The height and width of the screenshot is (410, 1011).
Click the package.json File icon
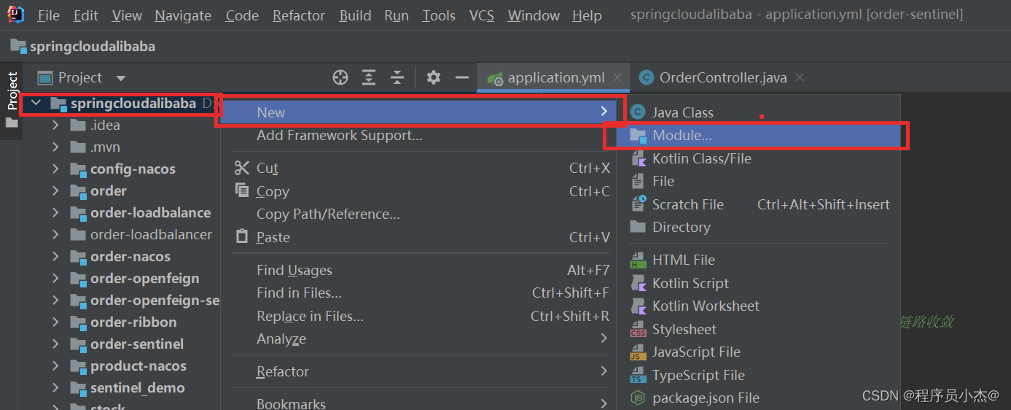point(639,398)
